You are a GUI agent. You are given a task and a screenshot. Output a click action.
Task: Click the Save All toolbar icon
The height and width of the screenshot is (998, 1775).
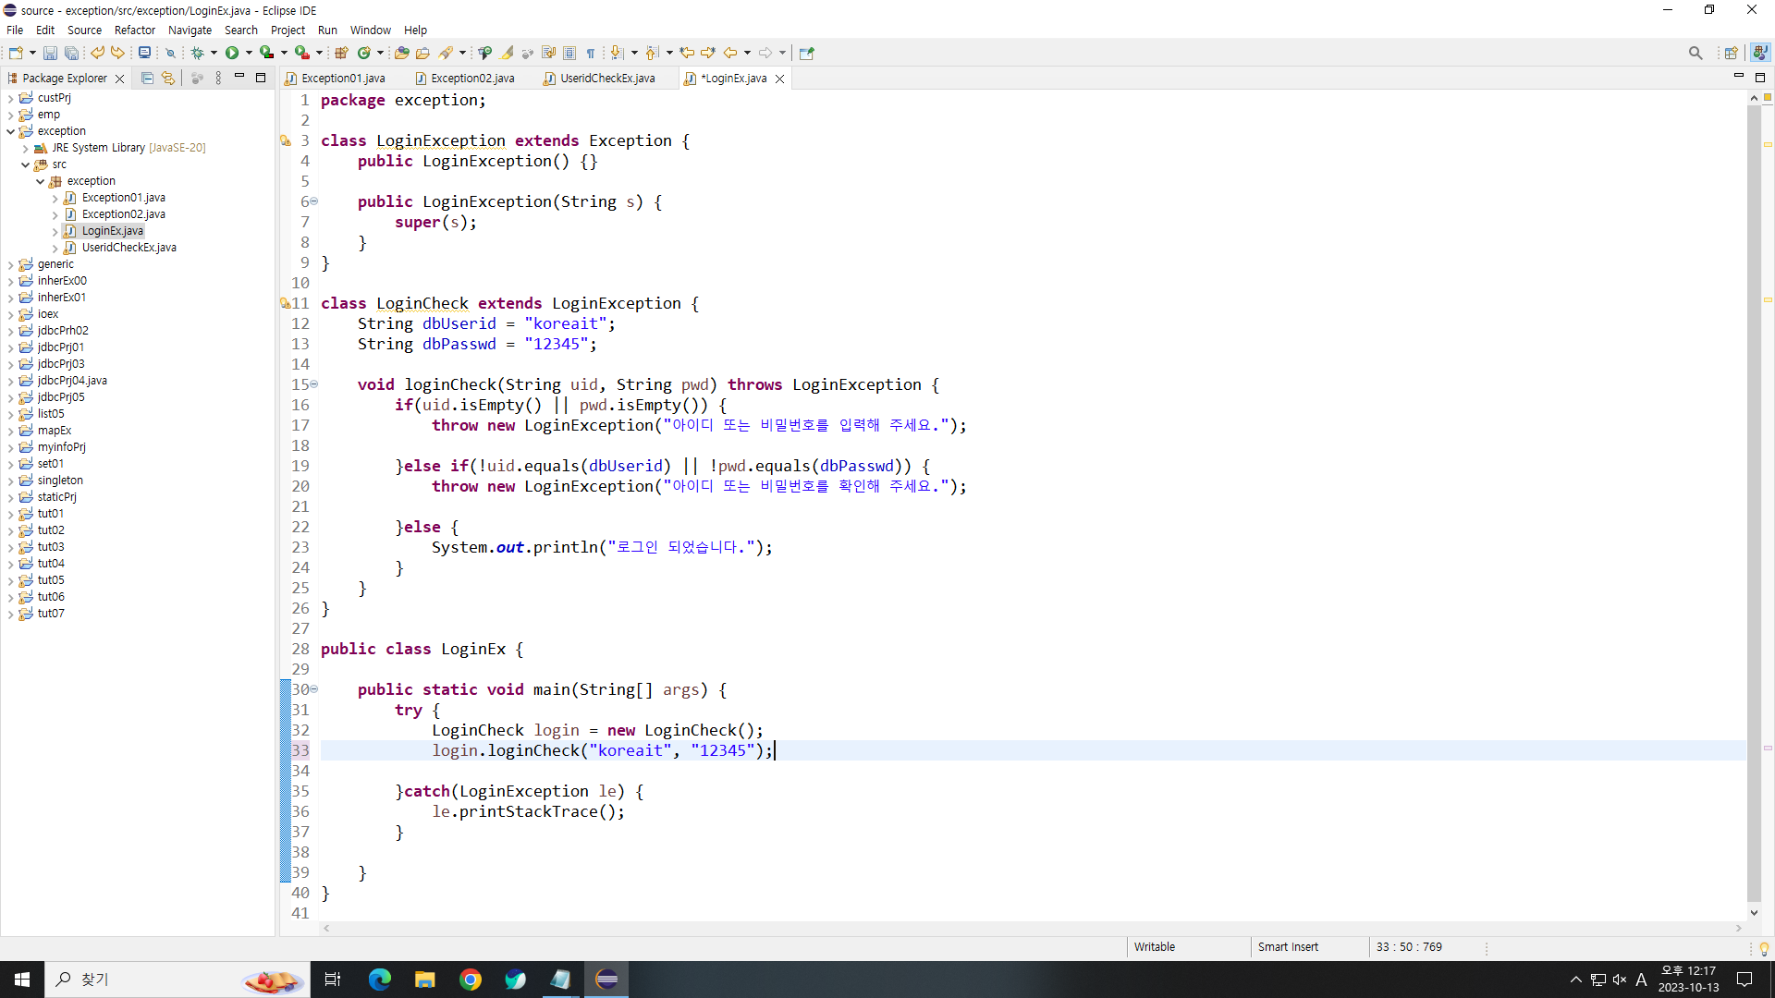pos(71,54)
